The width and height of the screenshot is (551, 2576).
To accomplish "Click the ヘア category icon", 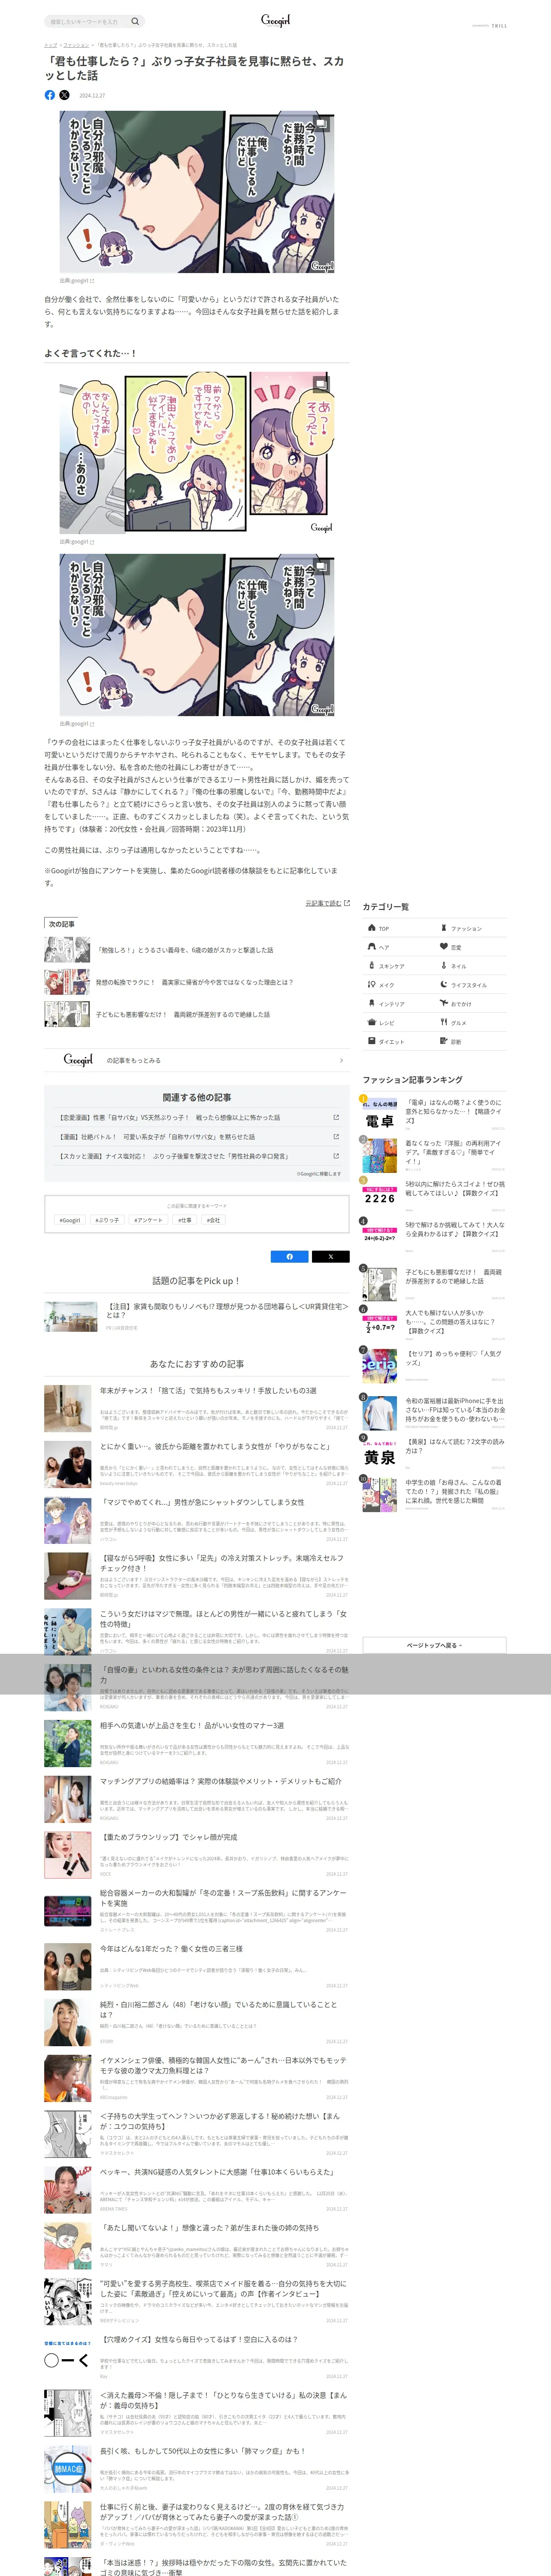I will (x=371, y=947).
